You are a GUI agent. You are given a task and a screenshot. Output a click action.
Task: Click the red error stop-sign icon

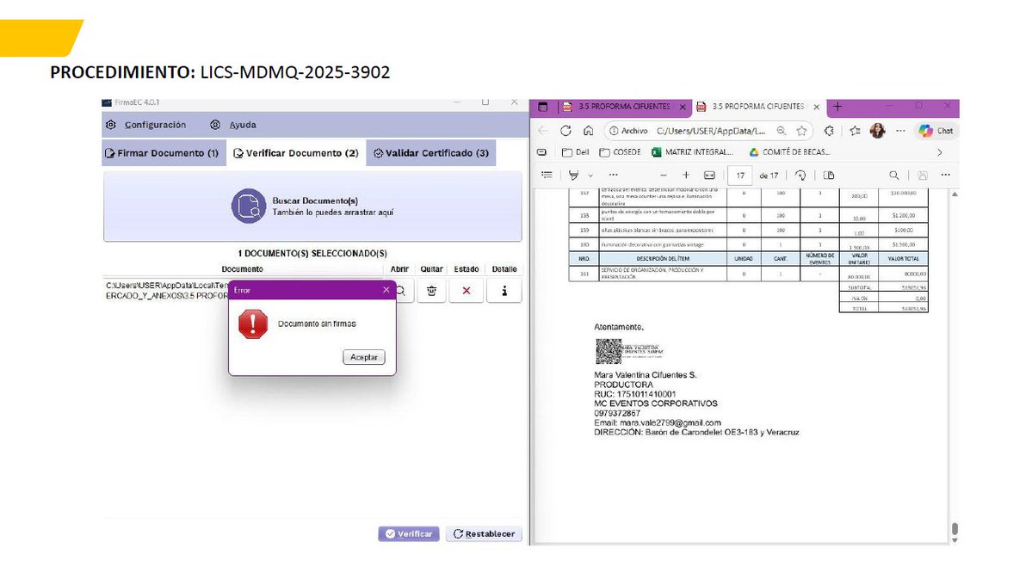[253, 324]
